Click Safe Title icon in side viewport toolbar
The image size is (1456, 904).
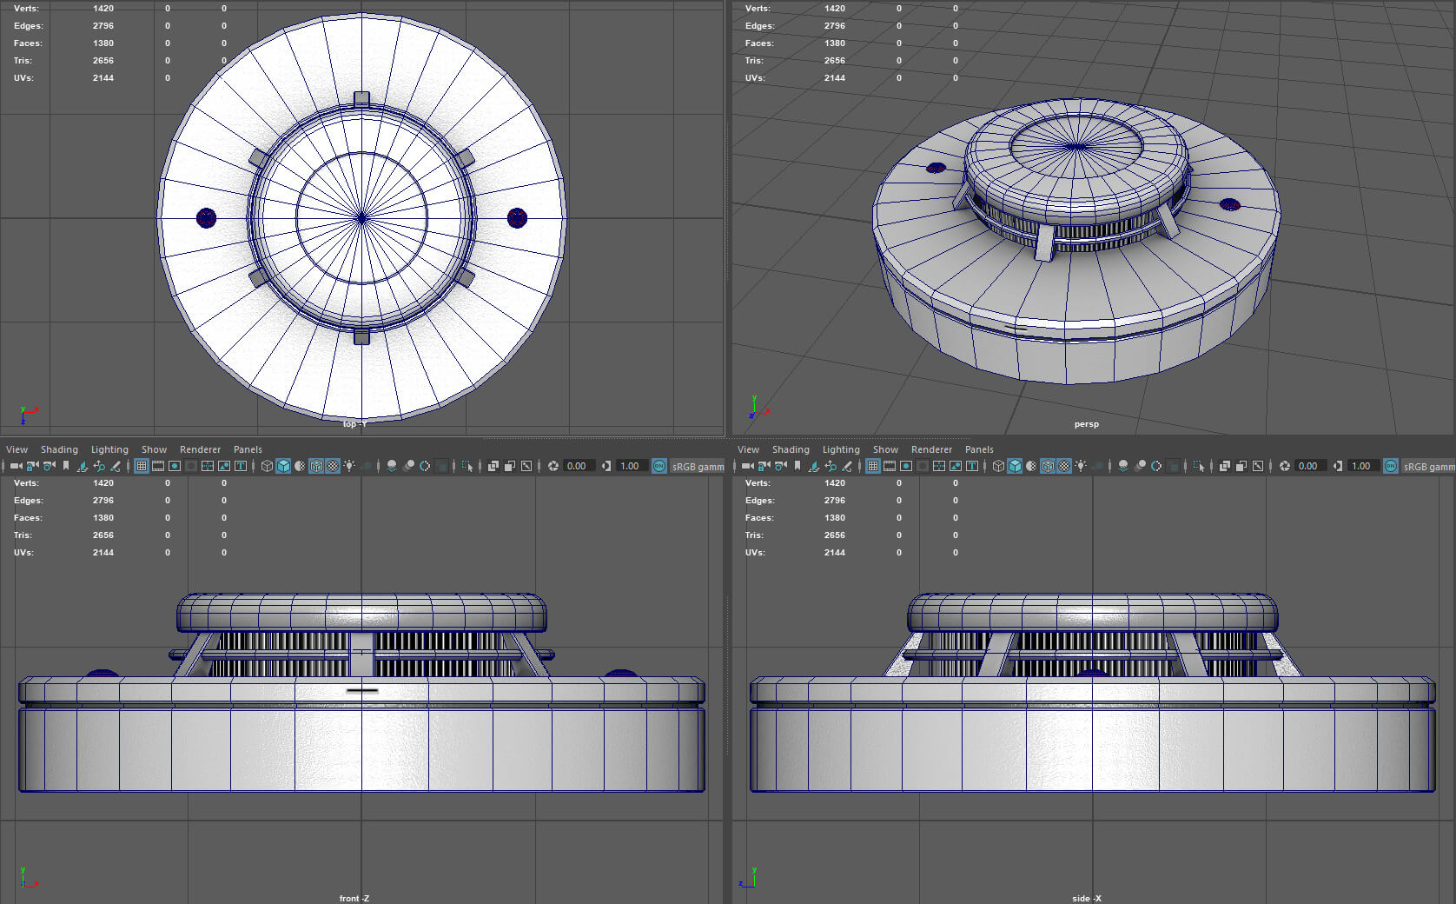tap(972, 466)
